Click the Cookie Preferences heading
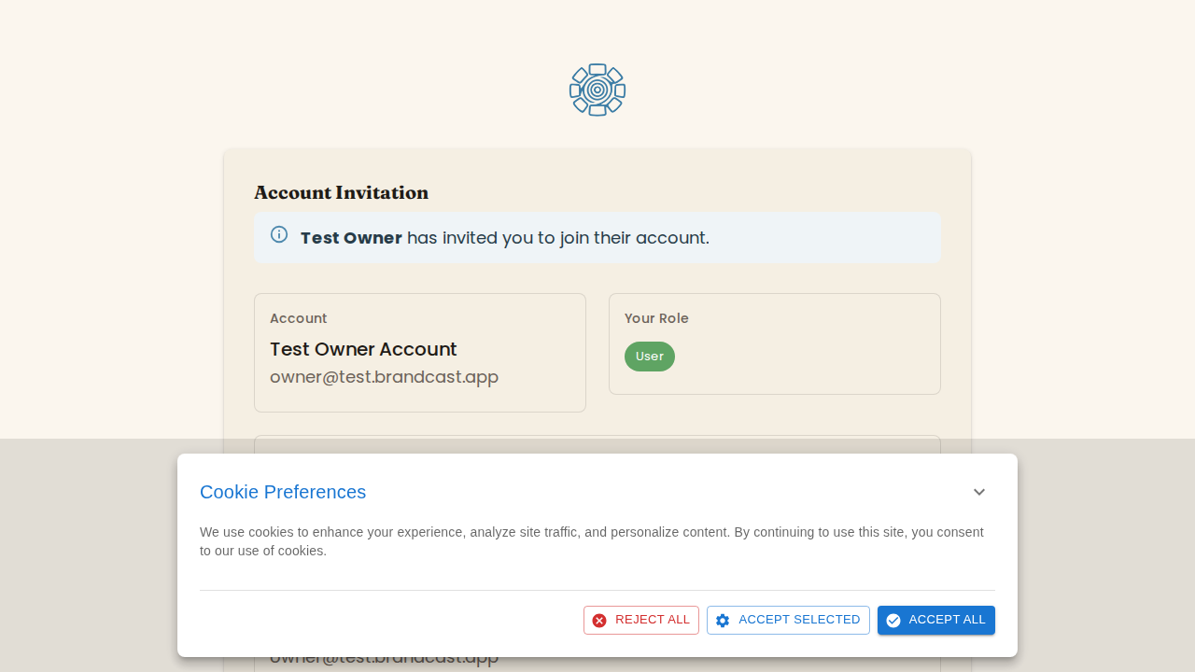 point(283,492)
